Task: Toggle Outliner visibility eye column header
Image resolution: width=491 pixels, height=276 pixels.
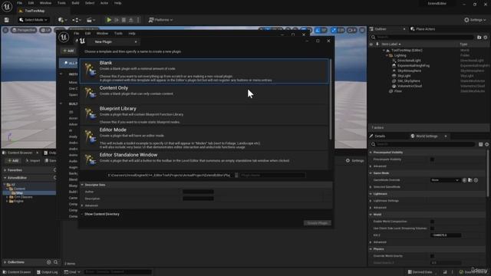Action: coord(371,44)
